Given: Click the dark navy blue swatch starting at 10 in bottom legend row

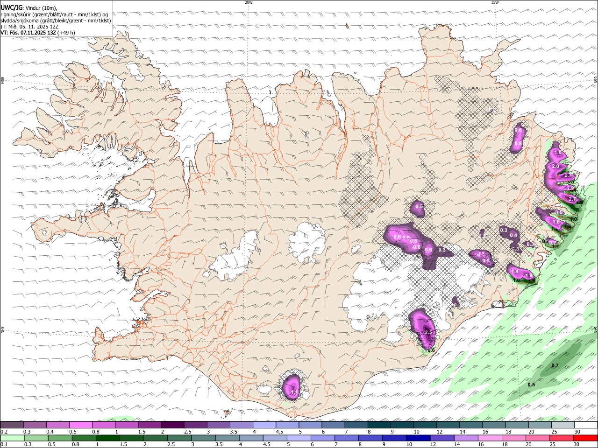Looking at the screenshot, I should click(417, 438).
